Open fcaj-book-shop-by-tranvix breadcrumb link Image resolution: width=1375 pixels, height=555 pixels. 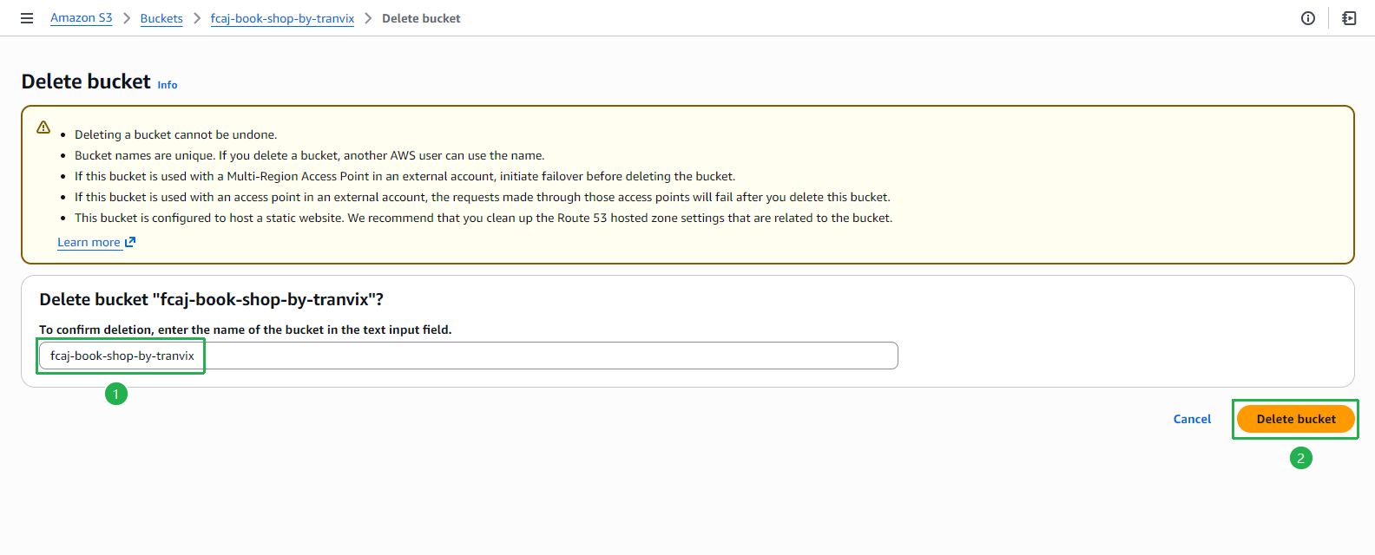coord(282,18)
